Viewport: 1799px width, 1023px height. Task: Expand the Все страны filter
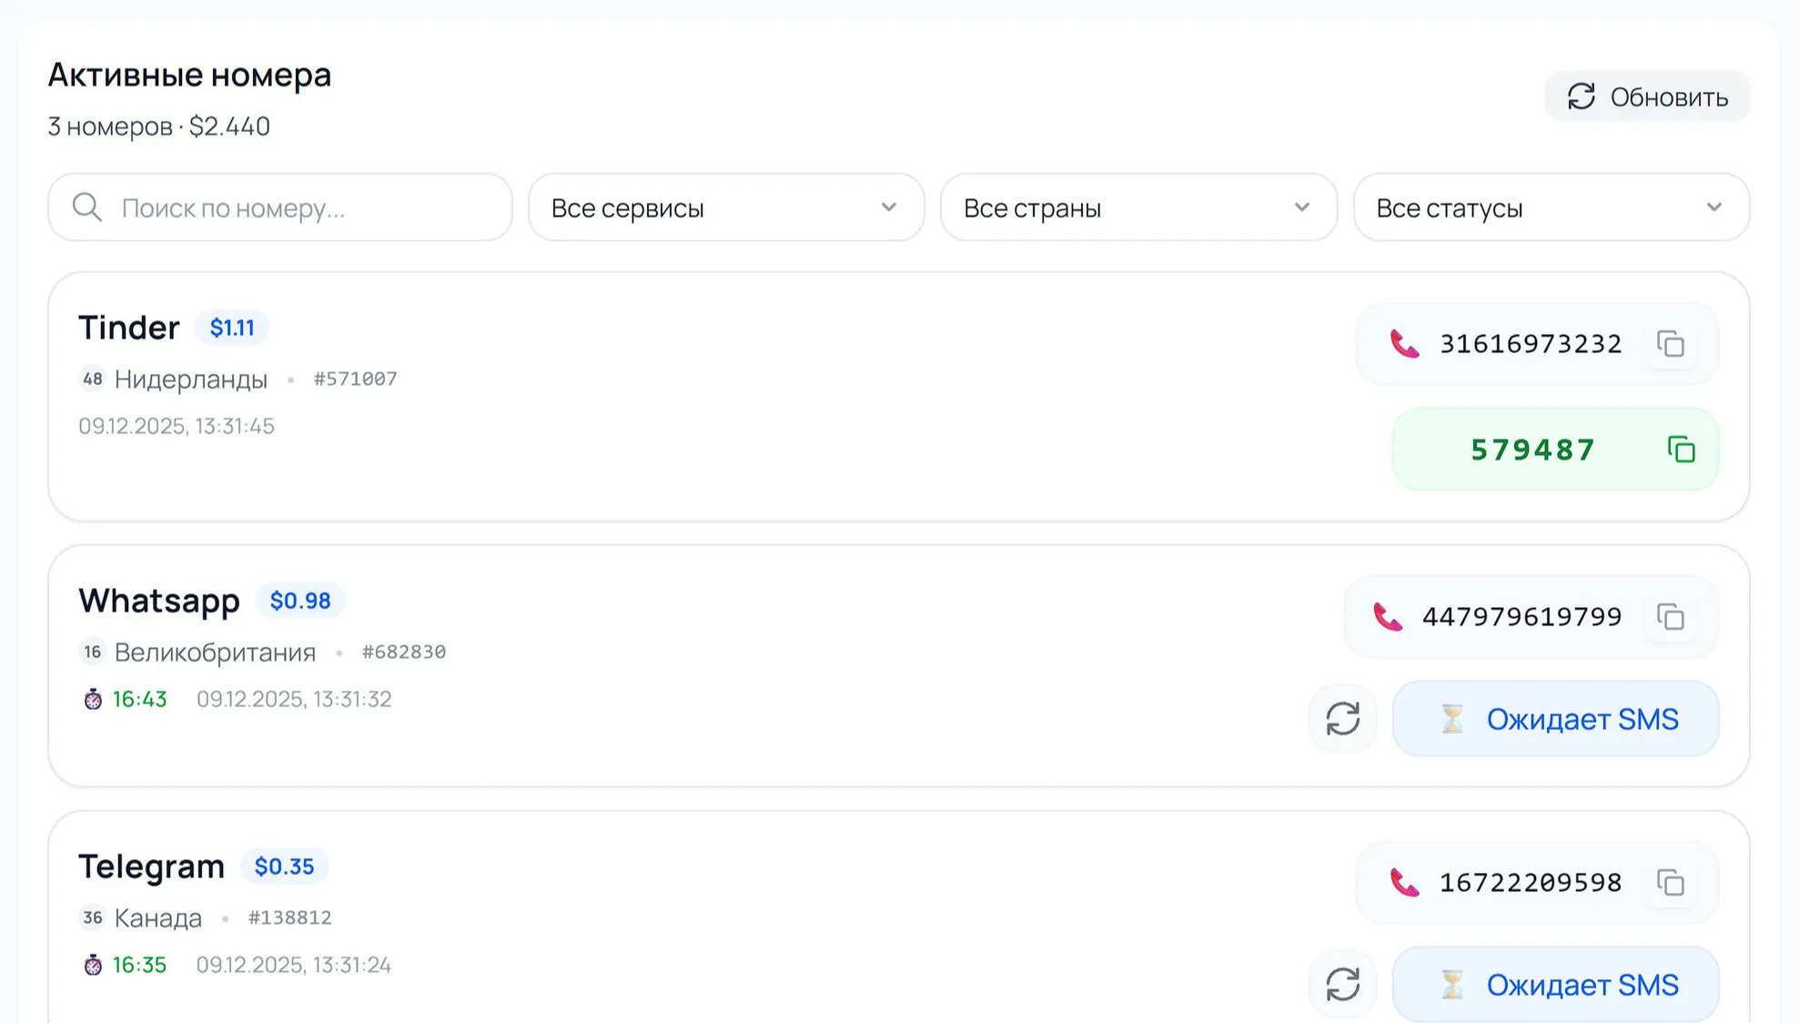1137,208
